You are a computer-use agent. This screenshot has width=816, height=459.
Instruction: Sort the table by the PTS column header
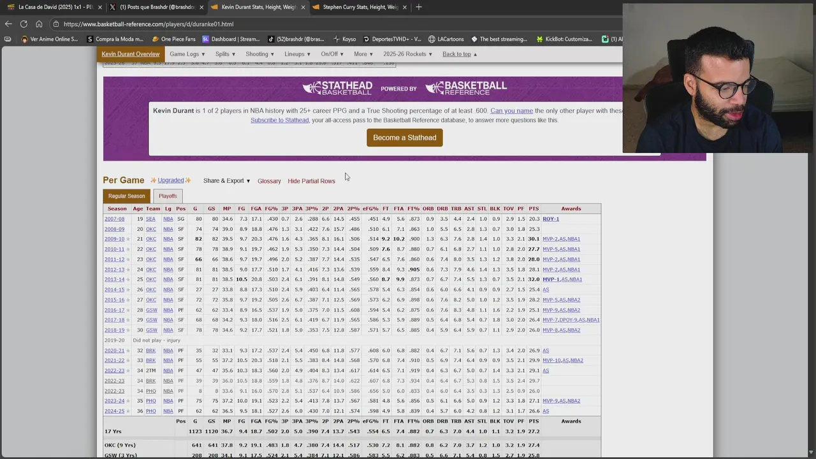534,208
